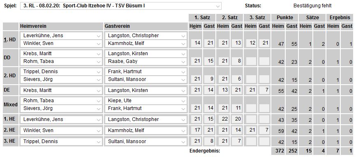Click DE third set Gast score field
Screen dimensions: 356x157
[264, 90]
